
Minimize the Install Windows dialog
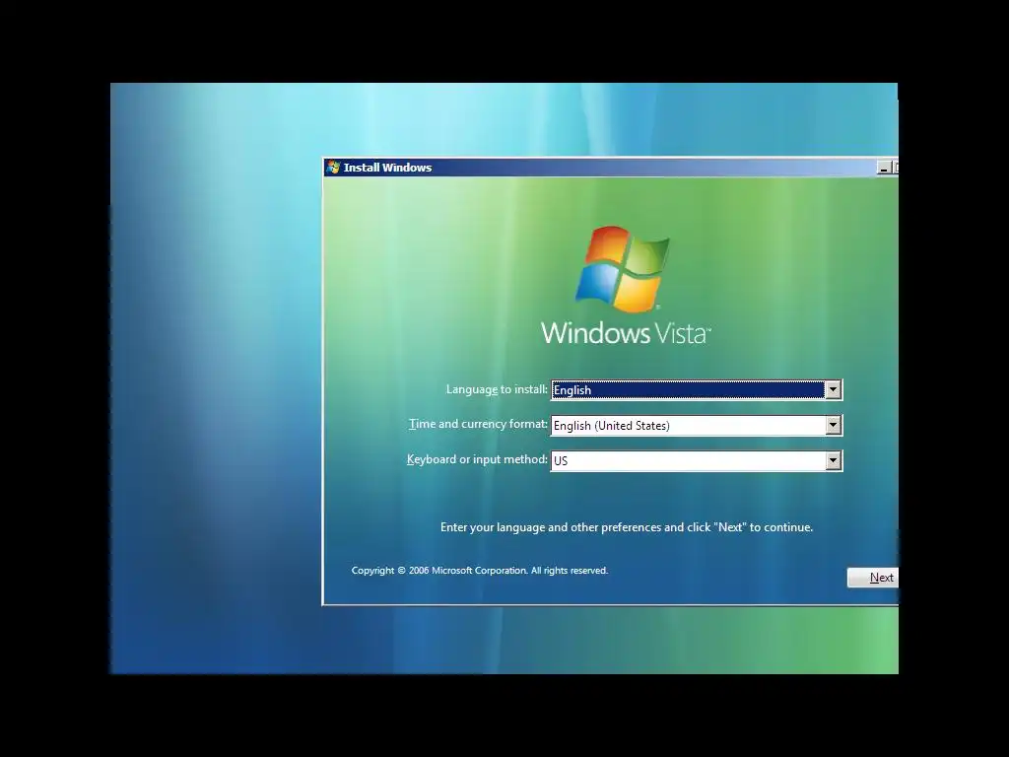coord(884,168)
